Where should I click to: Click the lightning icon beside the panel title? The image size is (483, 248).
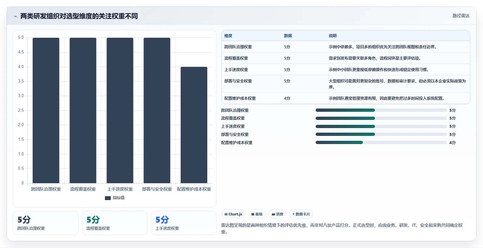tap(15, 16)
